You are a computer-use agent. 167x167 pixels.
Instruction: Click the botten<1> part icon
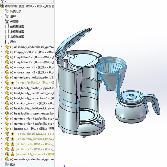click(7, 129)
